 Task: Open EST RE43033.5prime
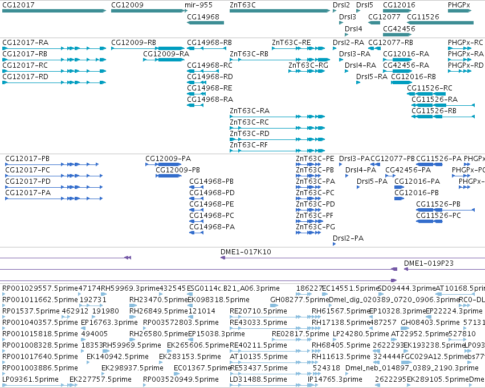pyautogui.click(x=270, y=328)
